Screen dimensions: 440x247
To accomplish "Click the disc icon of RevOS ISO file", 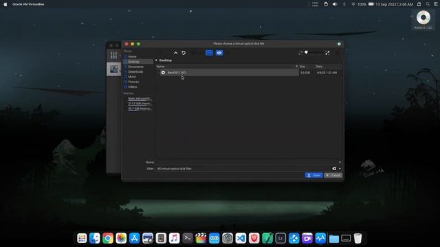I will point(163,73).
